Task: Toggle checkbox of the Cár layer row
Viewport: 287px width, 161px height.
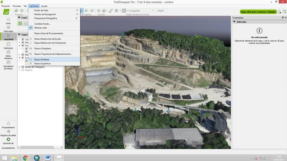Action: click(23, 39)
